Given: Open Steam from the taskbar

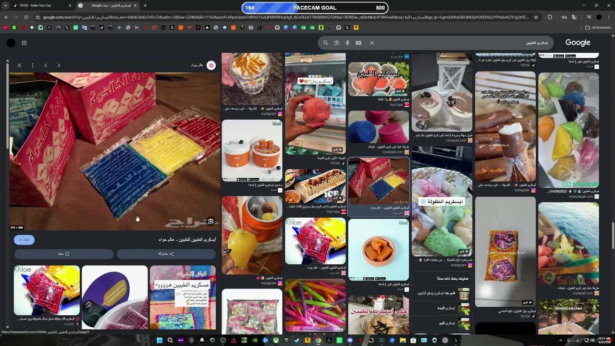Looking at the screenshot, I should coord(297,340).
